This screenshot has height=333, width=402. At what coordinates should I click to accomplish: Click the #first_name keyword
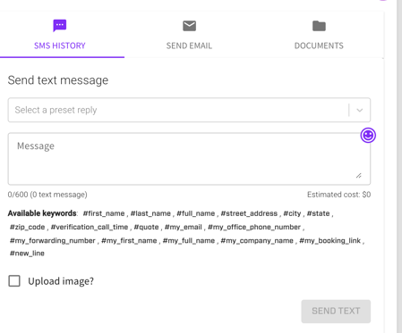[104, 213]
